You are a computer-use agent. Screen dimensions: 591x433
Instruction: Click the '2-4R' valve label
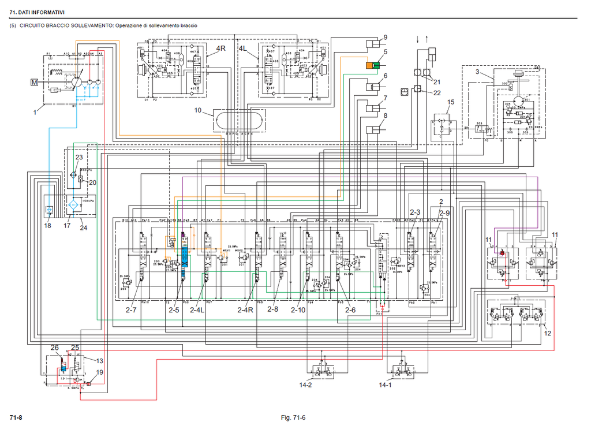click(x=245, y=310)
